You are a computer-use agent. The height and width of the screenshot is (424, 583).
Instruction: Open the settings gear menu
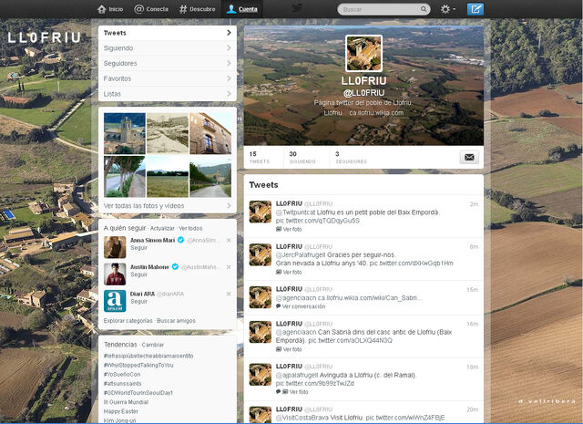[x=447, y=9]
